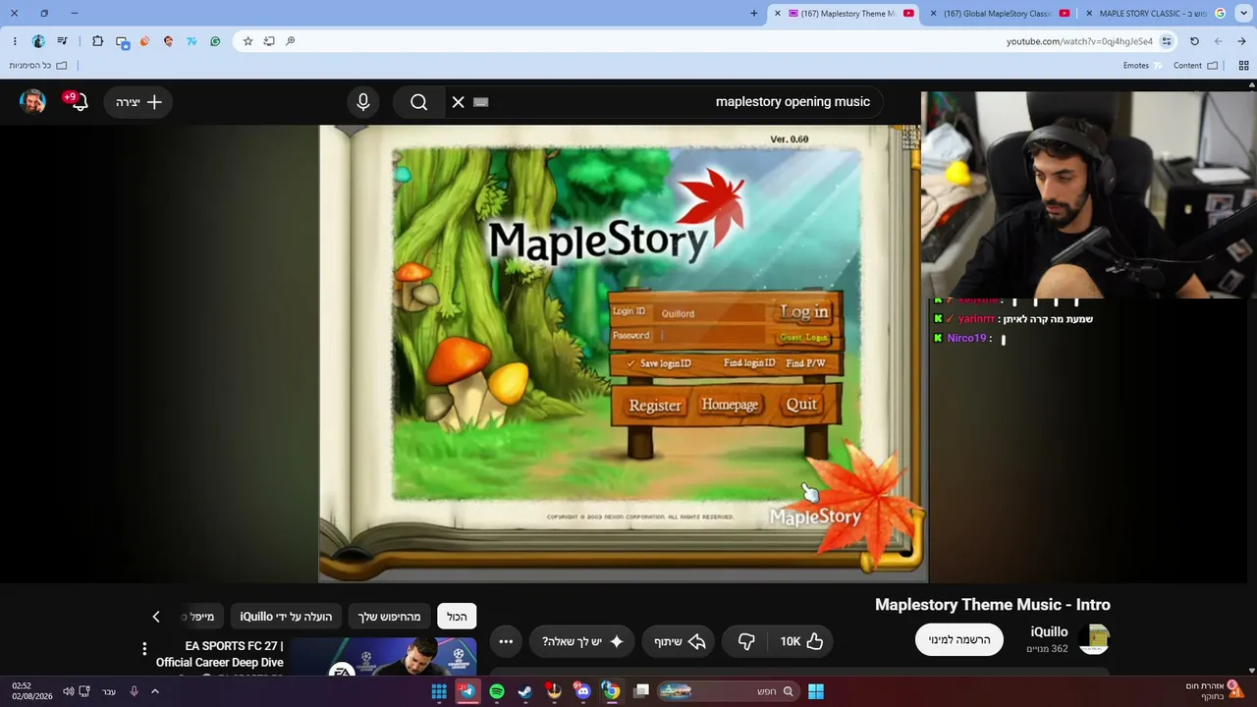The height and width of the screenshot is (707, 1257).
Task: Click the יש לך שאלה? button
Action: pyautogui.click(x=583, y=641)
